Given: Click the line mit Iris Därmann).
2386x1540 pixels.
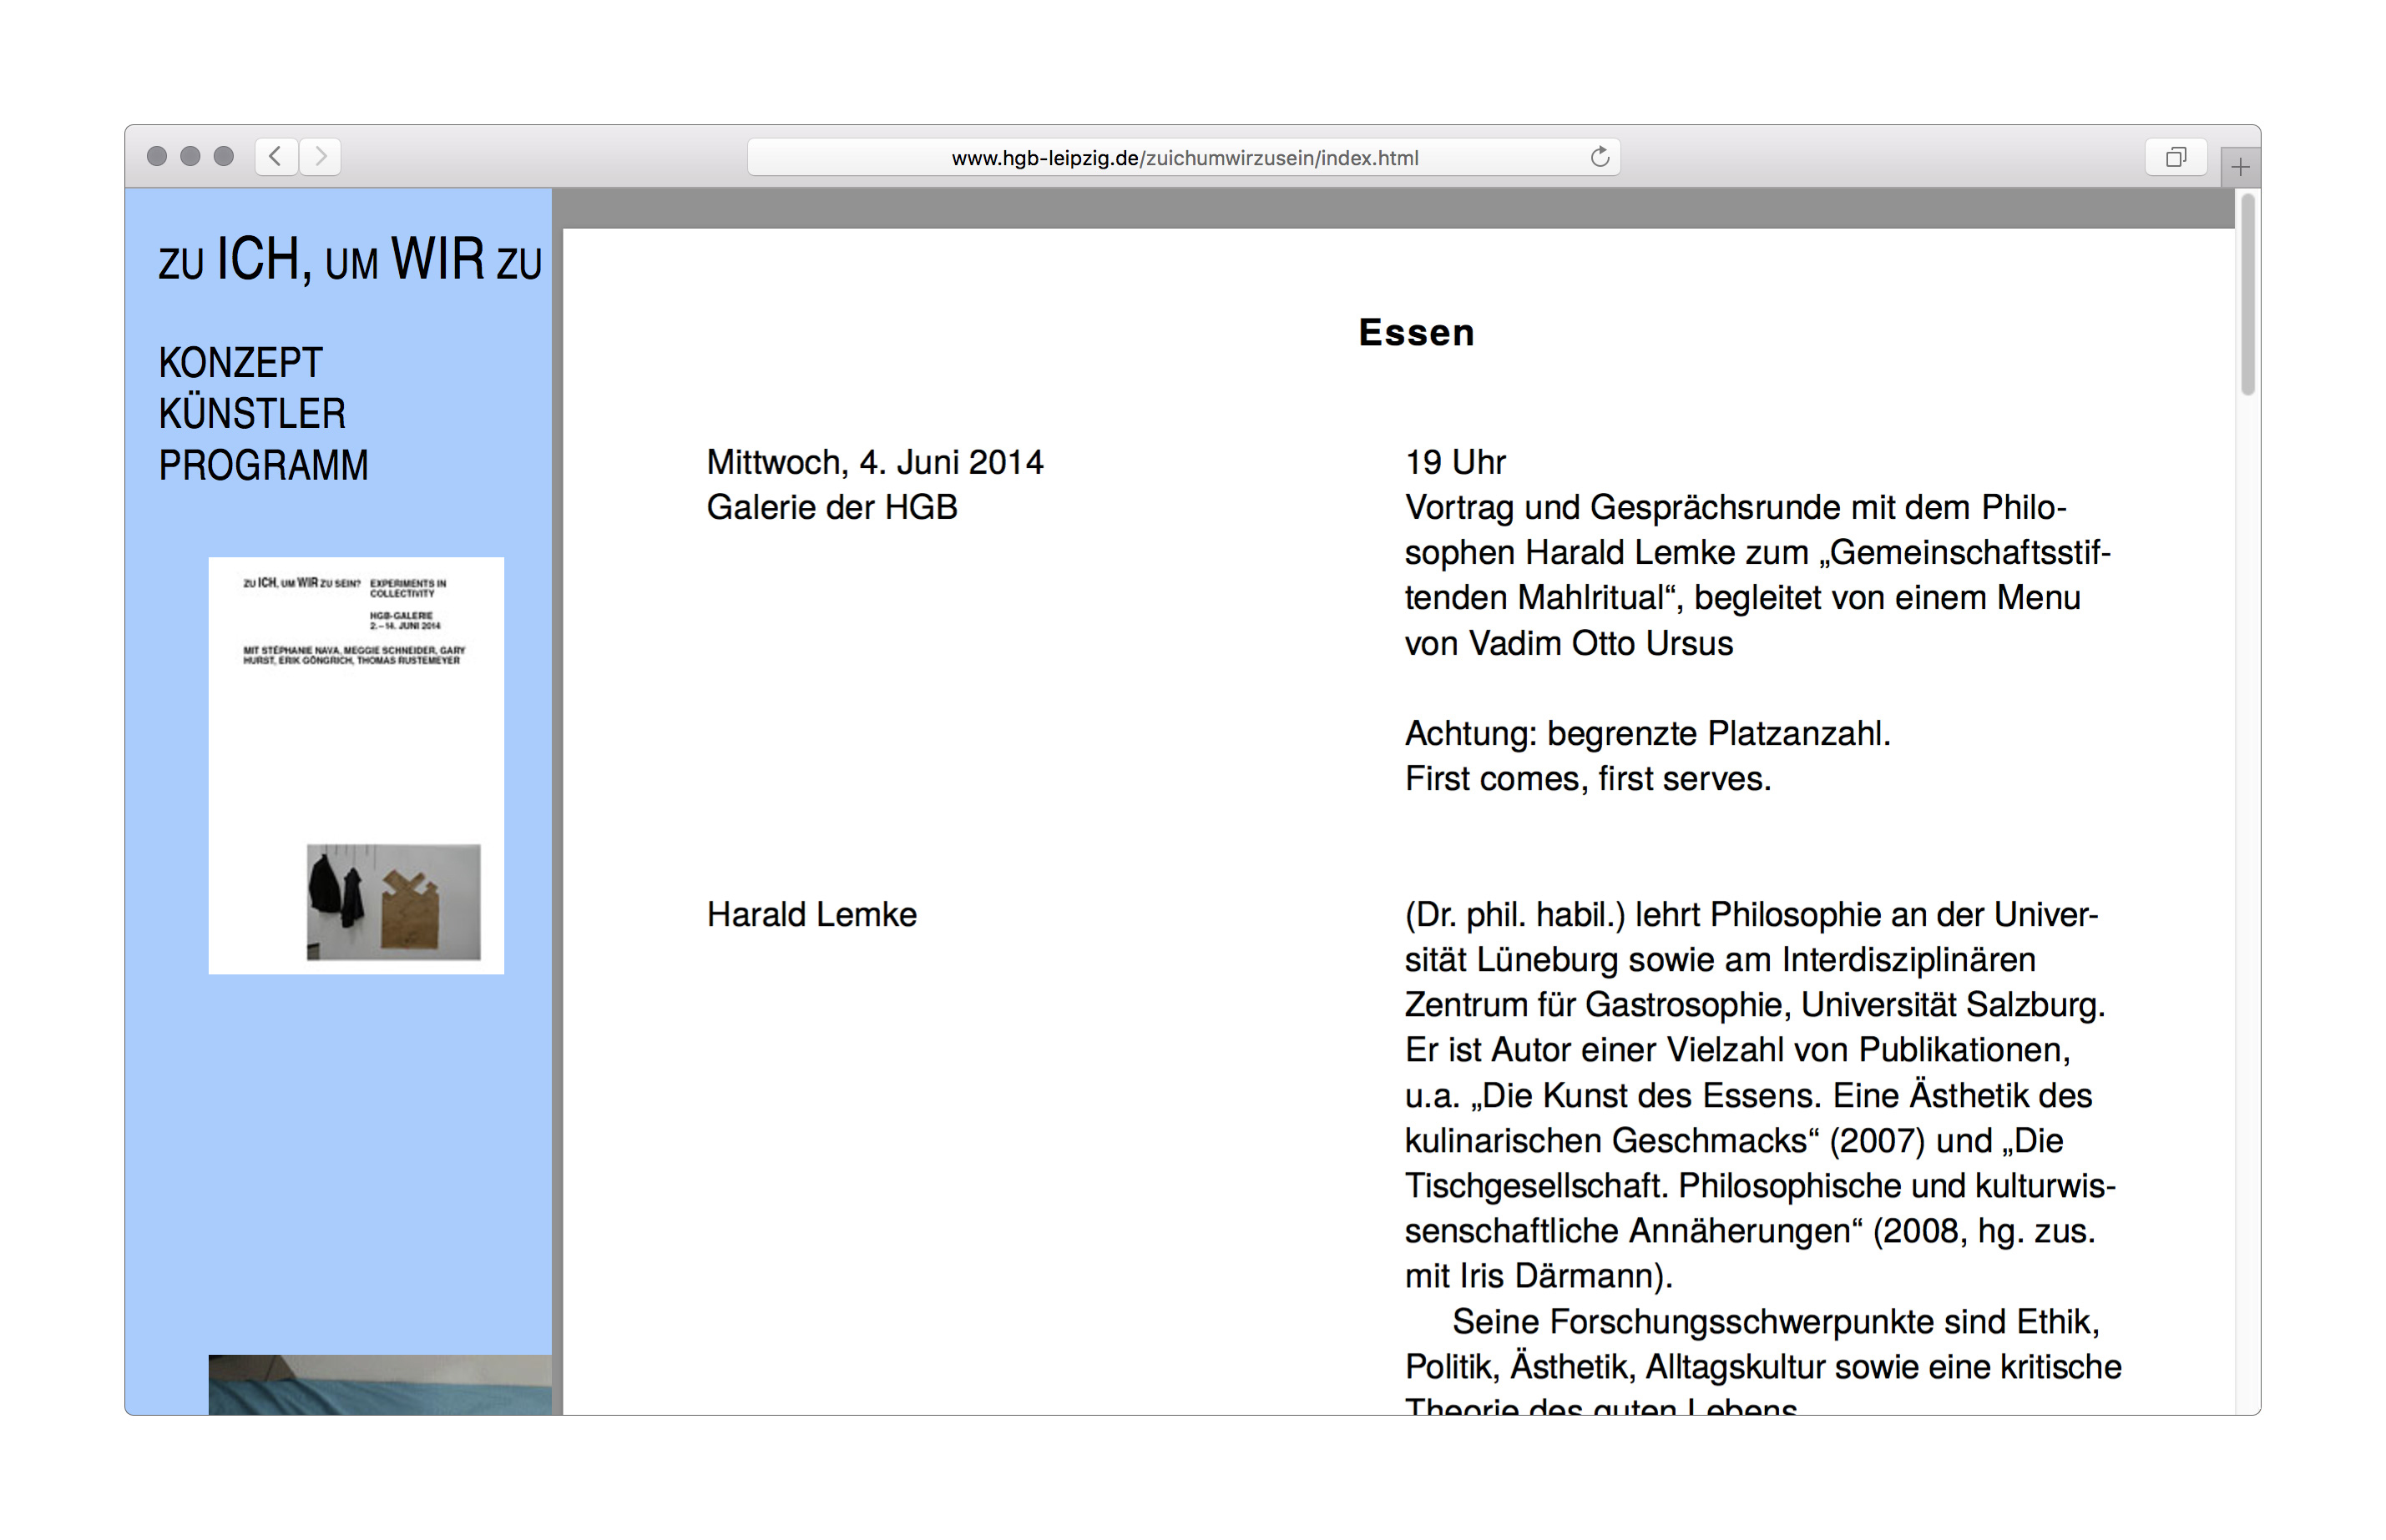Looking at the screenshot, I should tap(1539, 1275).
